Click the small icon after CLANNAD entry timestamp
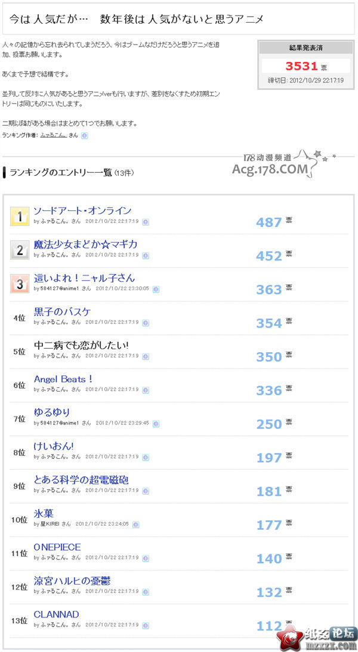This screenshot has height=652, width=358. point(146,625)
